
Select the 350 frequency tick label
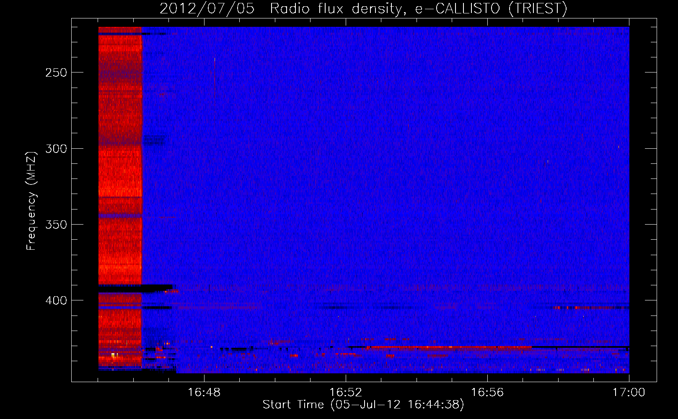(x=56, y=225)
